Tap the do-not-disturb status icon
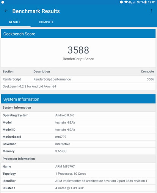This screenshot has width=157, height=193. point(121,2)
